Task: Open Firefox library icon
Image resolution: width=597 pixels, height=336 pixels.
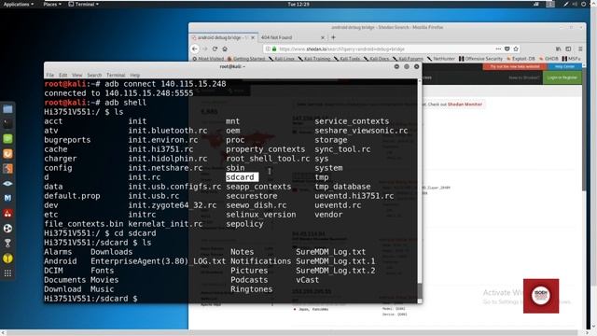Action: (558, 49)
